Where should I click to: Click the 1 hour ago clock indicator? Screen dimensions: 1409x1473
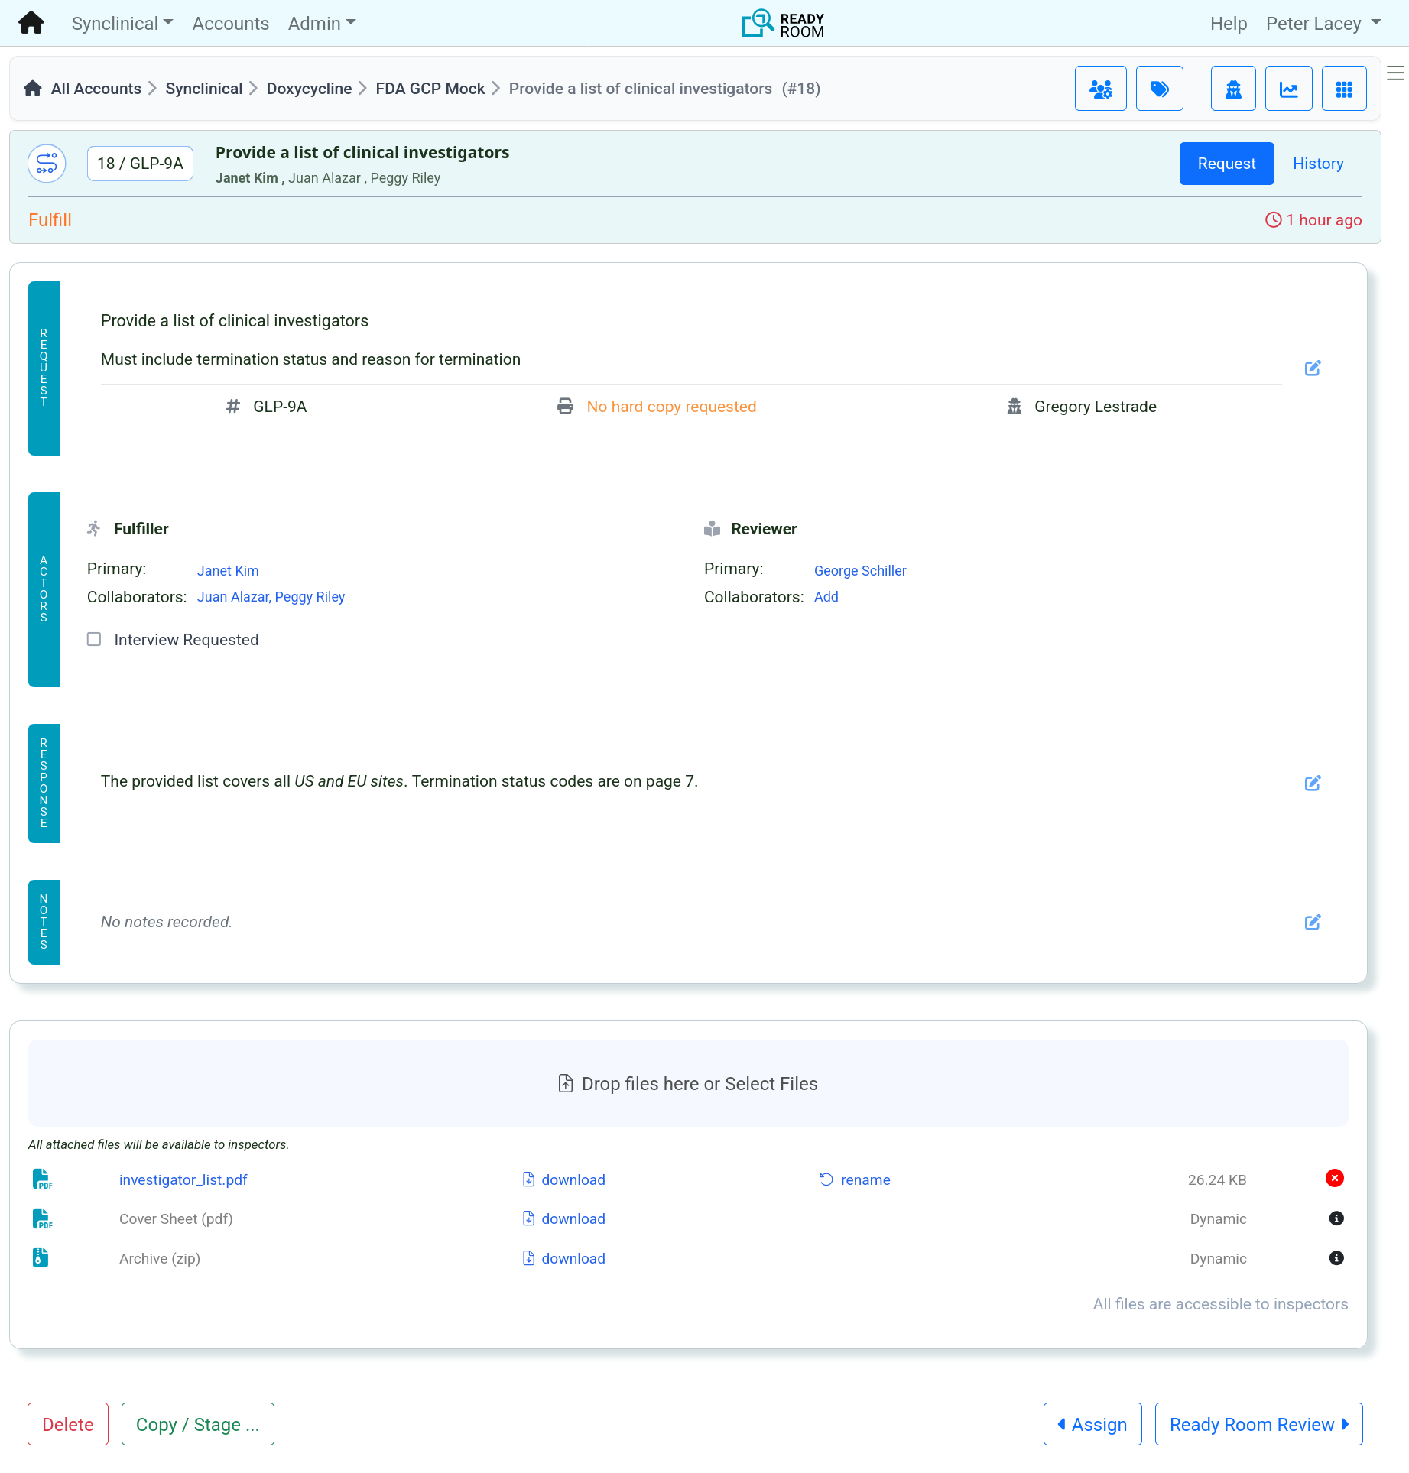click(1313, 220)
